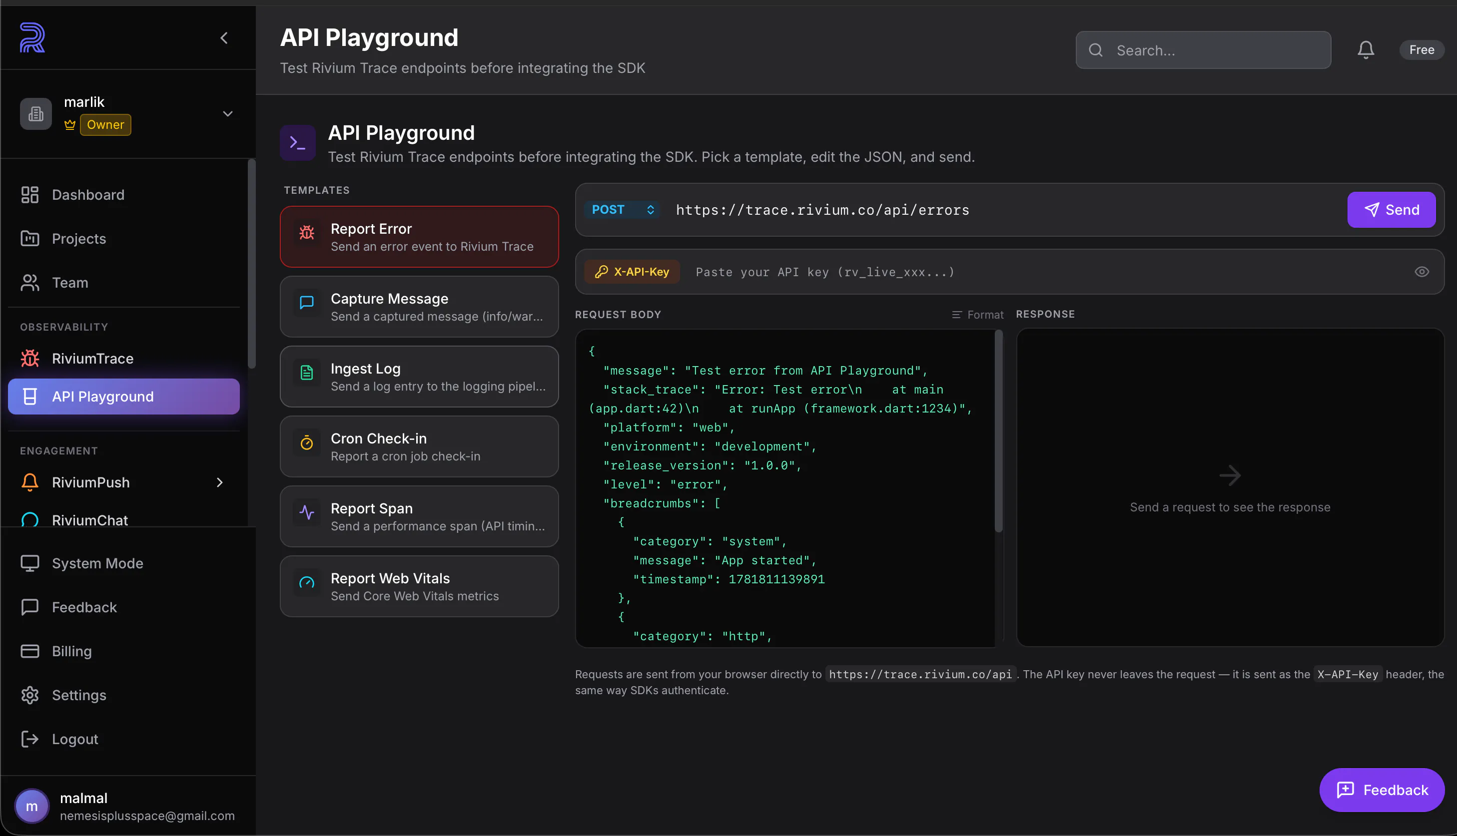The height and width of the screenshot is (836, 1457).
Task: Select the Capture Message template
Action: [x=419, y=307]
